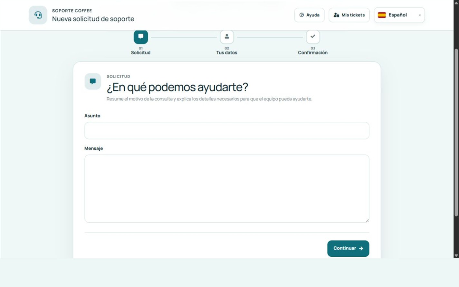Click the Spanish flag icon

tap(382, 15)
